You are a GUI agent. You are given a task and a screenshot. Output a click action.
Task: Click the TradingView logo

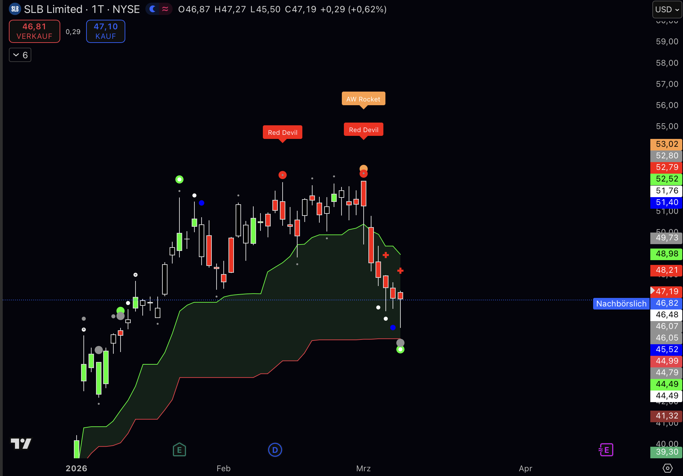tap(21, 443)
